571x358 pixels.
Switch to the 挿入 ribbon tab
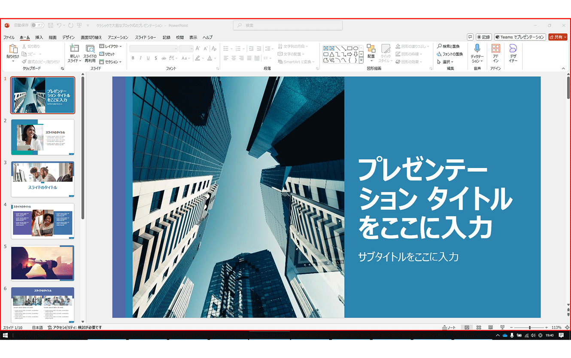click(x=39, y=37)
